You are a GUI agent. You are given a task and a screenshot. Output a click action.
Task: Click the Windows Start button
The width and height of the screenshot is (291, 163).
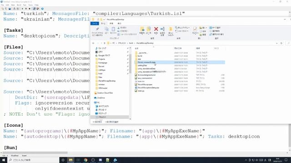point(3,160)
